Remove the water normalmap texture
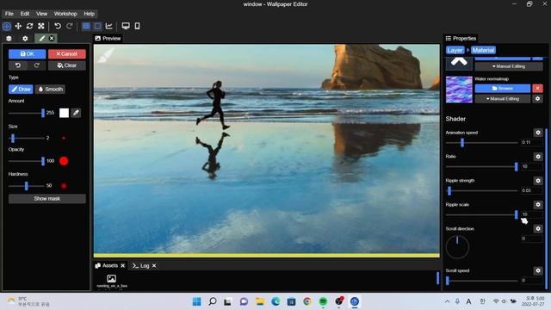The height and width of the screenshot is (310, 551). (537, 88)
